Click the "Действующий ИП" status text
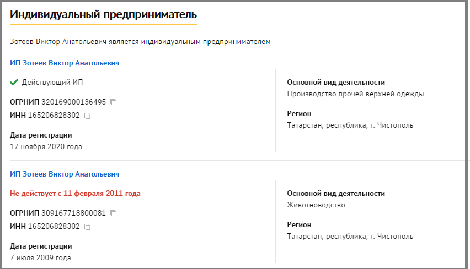This screenshot has height=269, width=470. pos(52,83)
